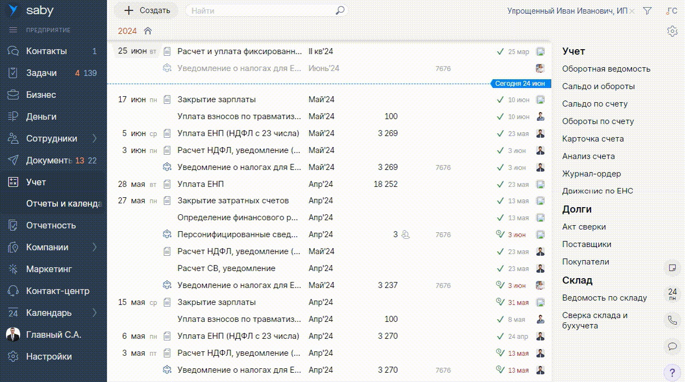Open the help question mark button
685x382 pixels.
672,372
